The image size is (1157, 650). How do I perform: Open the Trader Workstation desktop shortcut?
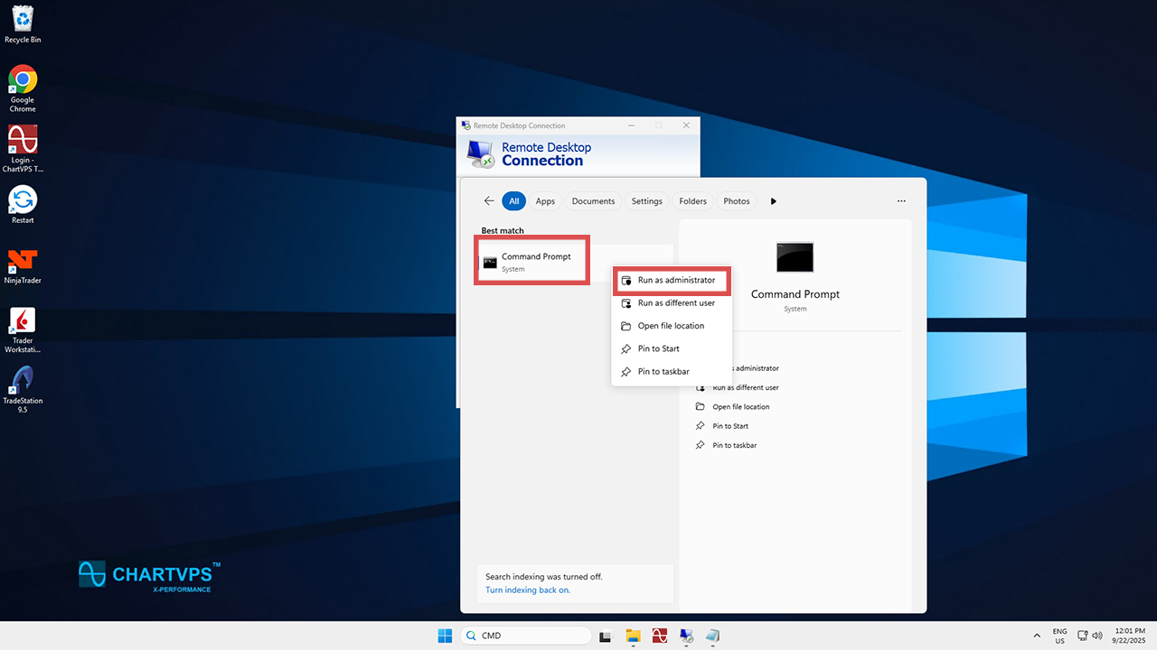point(23,320)
